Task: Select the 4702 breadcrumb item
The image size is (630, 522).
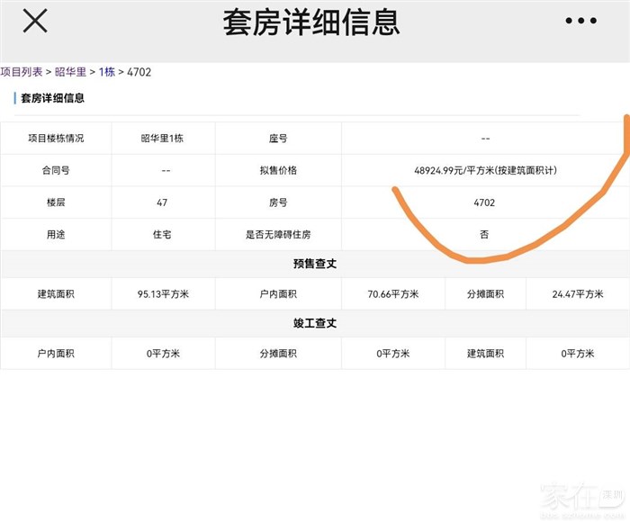Action: click(139, 72)
